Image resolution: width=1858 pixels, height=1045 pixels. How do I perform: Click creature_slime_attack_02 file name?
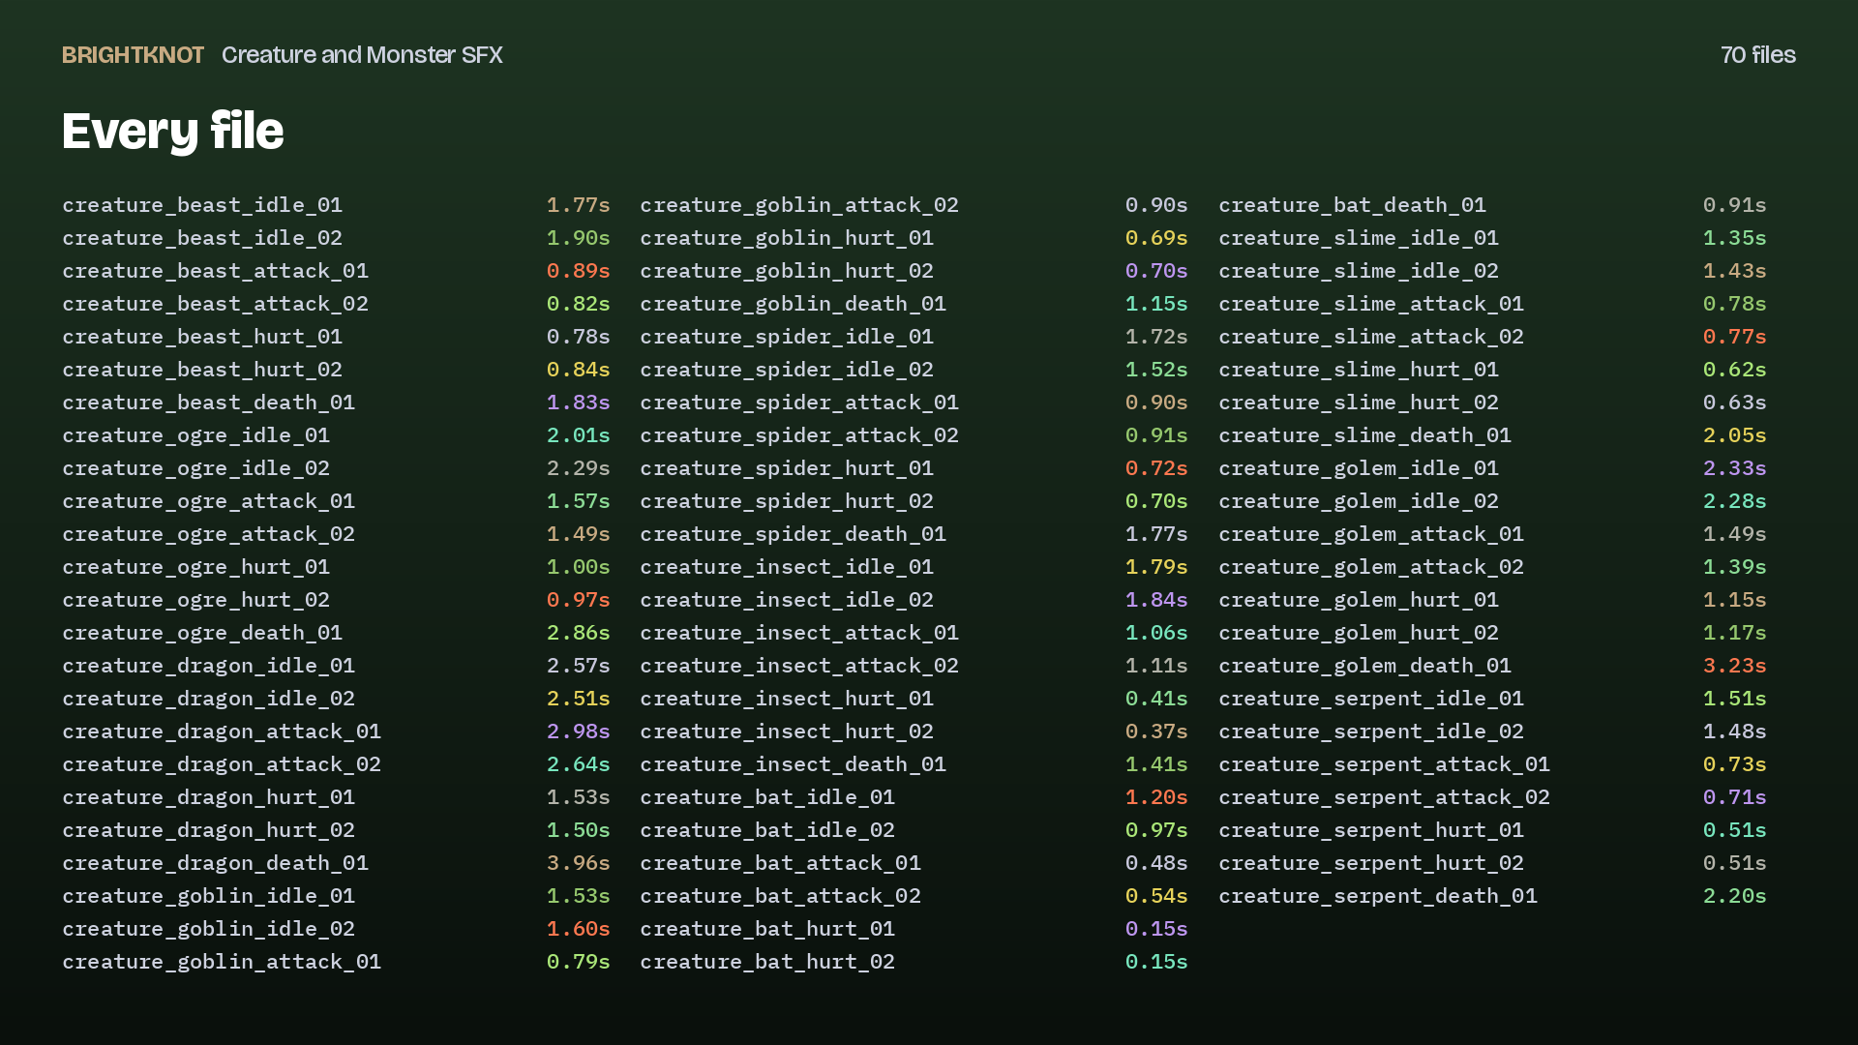(x=1371, y=337)
